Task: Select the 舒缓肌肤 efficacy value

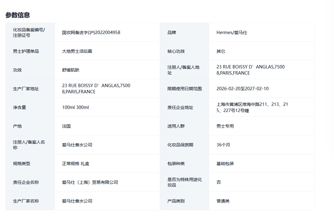Action: point(71,70)
